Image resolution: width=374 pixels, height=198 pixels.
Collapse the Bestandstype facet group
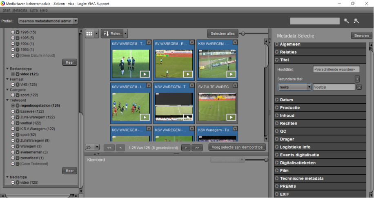pos(7,69)
